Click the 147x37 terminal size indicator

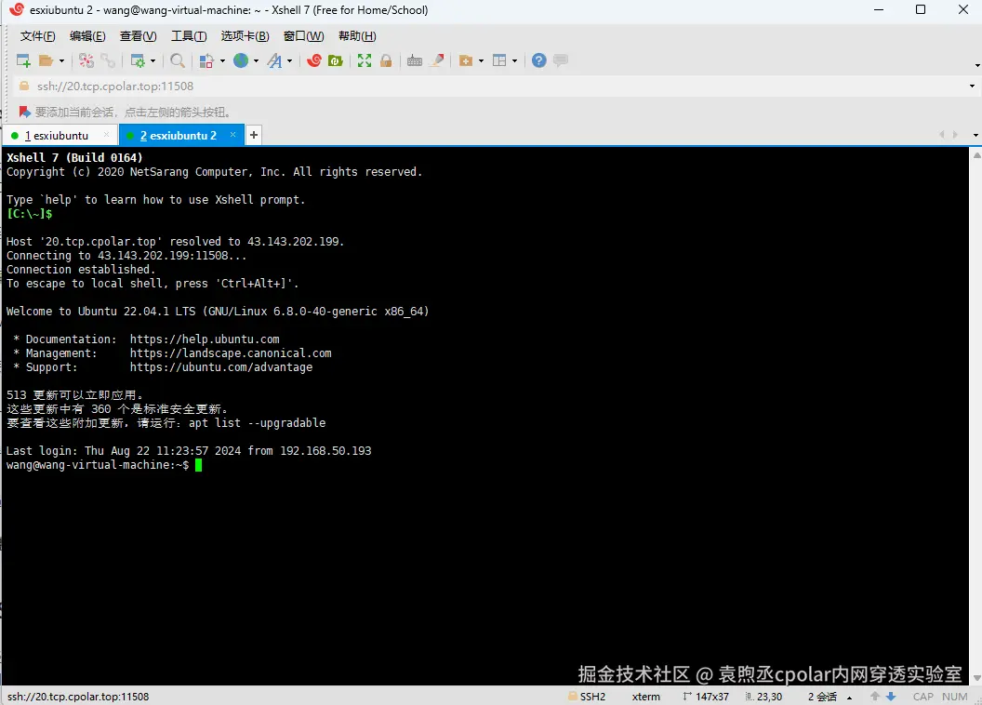[706, 697]
